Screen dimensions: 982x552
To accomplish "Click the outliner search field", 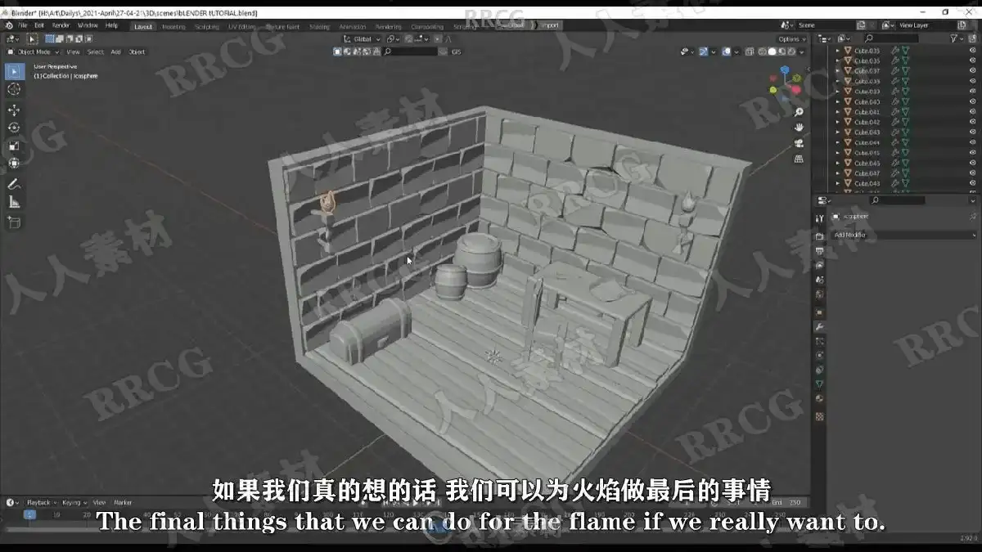I will click(x=891, y=38).
